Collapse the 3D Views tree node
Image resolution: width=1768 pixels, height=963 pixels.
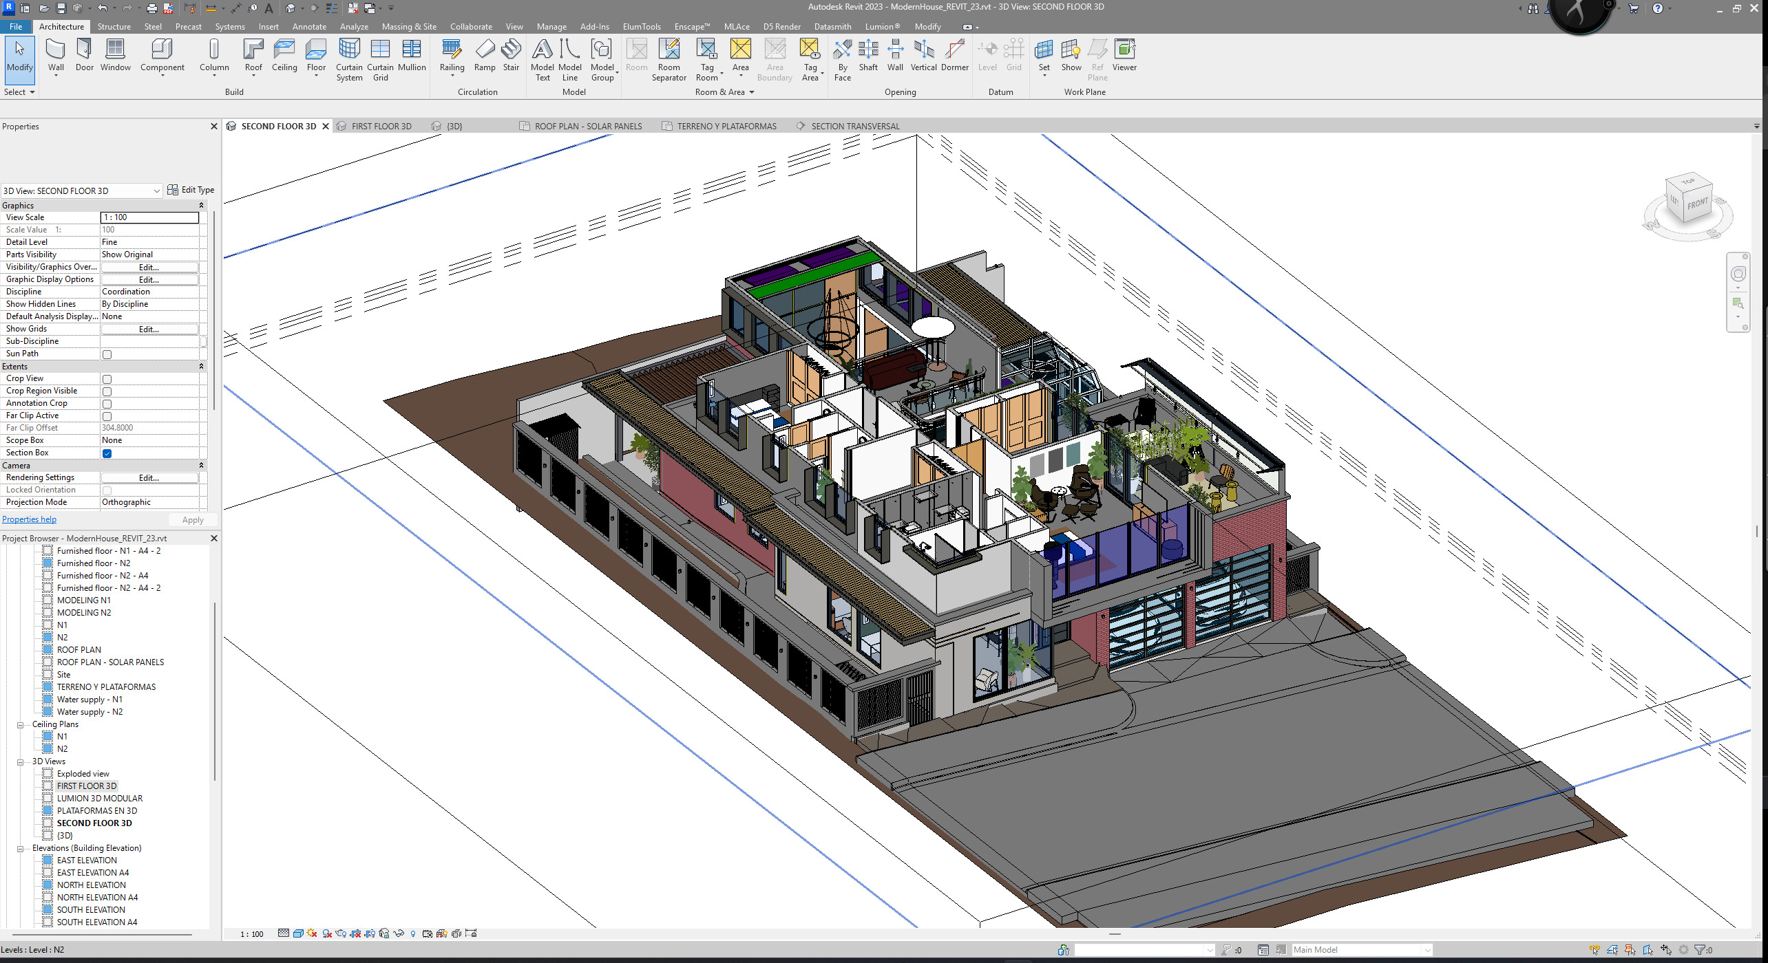21,761
